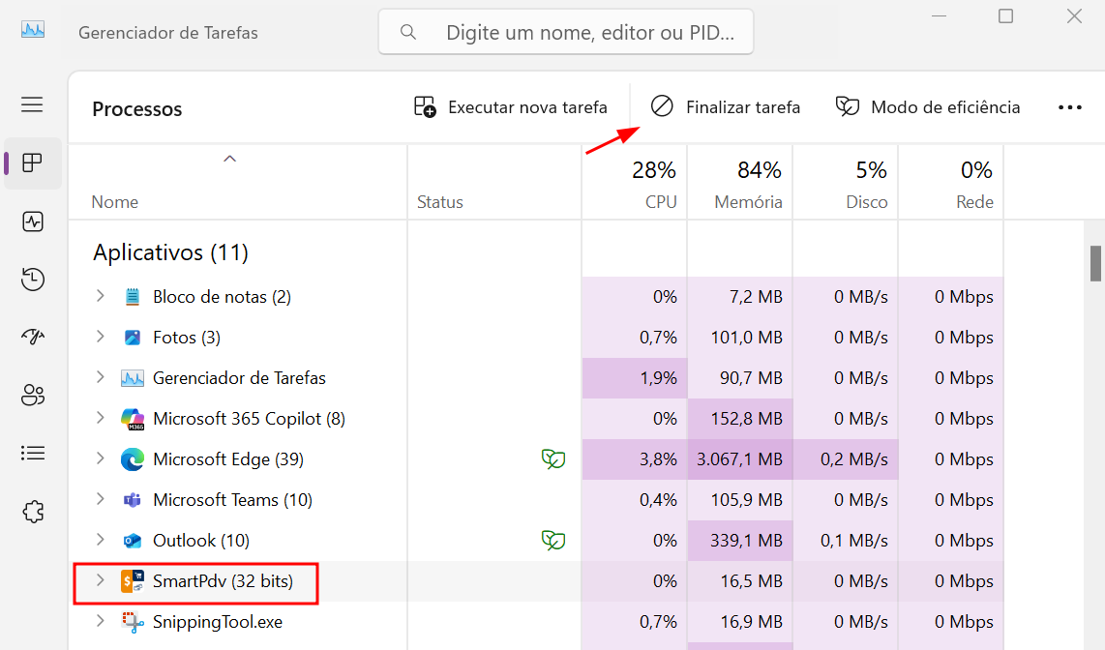
Task: Click the Aplicativos (11) group heading
Action: [x=170, y=252]
